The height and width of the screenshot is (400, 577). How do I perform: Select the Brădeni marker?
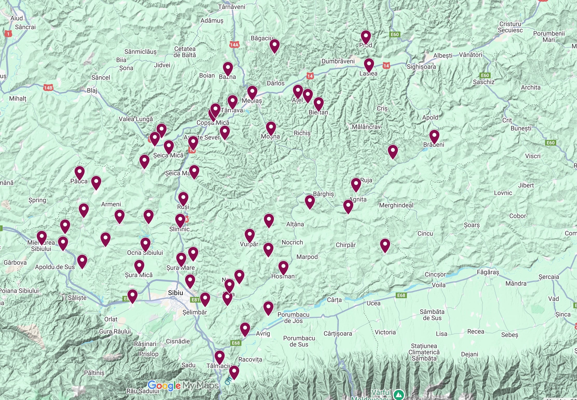[434, 137]
